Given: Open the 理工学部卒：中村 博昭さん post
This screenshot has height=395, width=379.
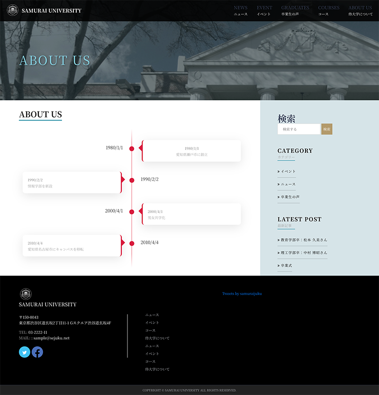Looking at the screenshot, I should [x=302, y=252].
